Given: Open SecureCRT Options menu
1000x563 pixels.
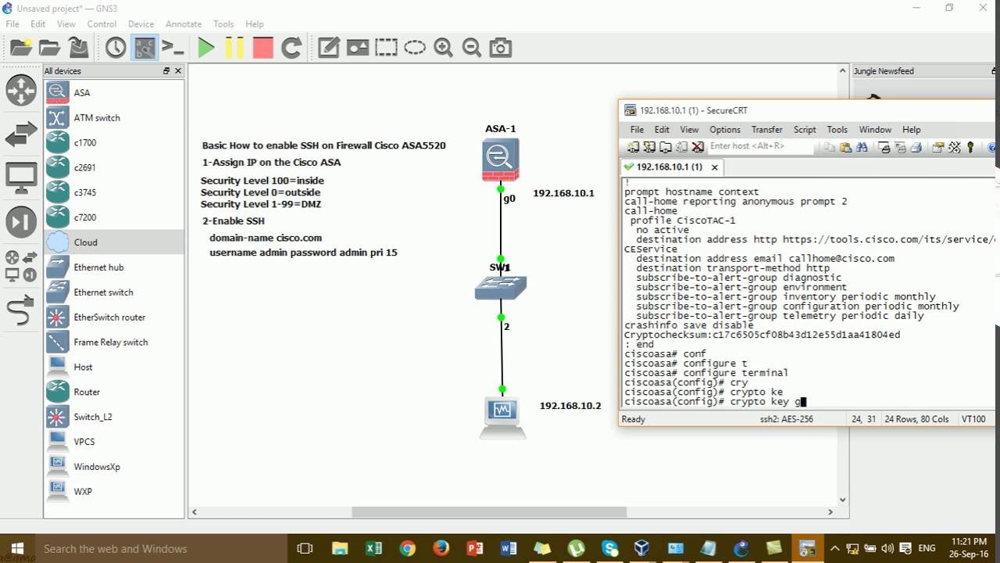Looking at the screenshot, I should 725,130.
